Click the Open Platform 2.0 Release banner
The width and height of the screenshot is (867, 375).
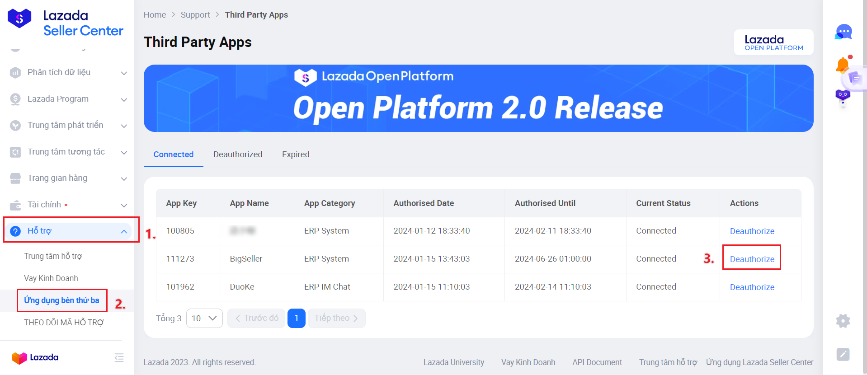click(x=479, y=98)
